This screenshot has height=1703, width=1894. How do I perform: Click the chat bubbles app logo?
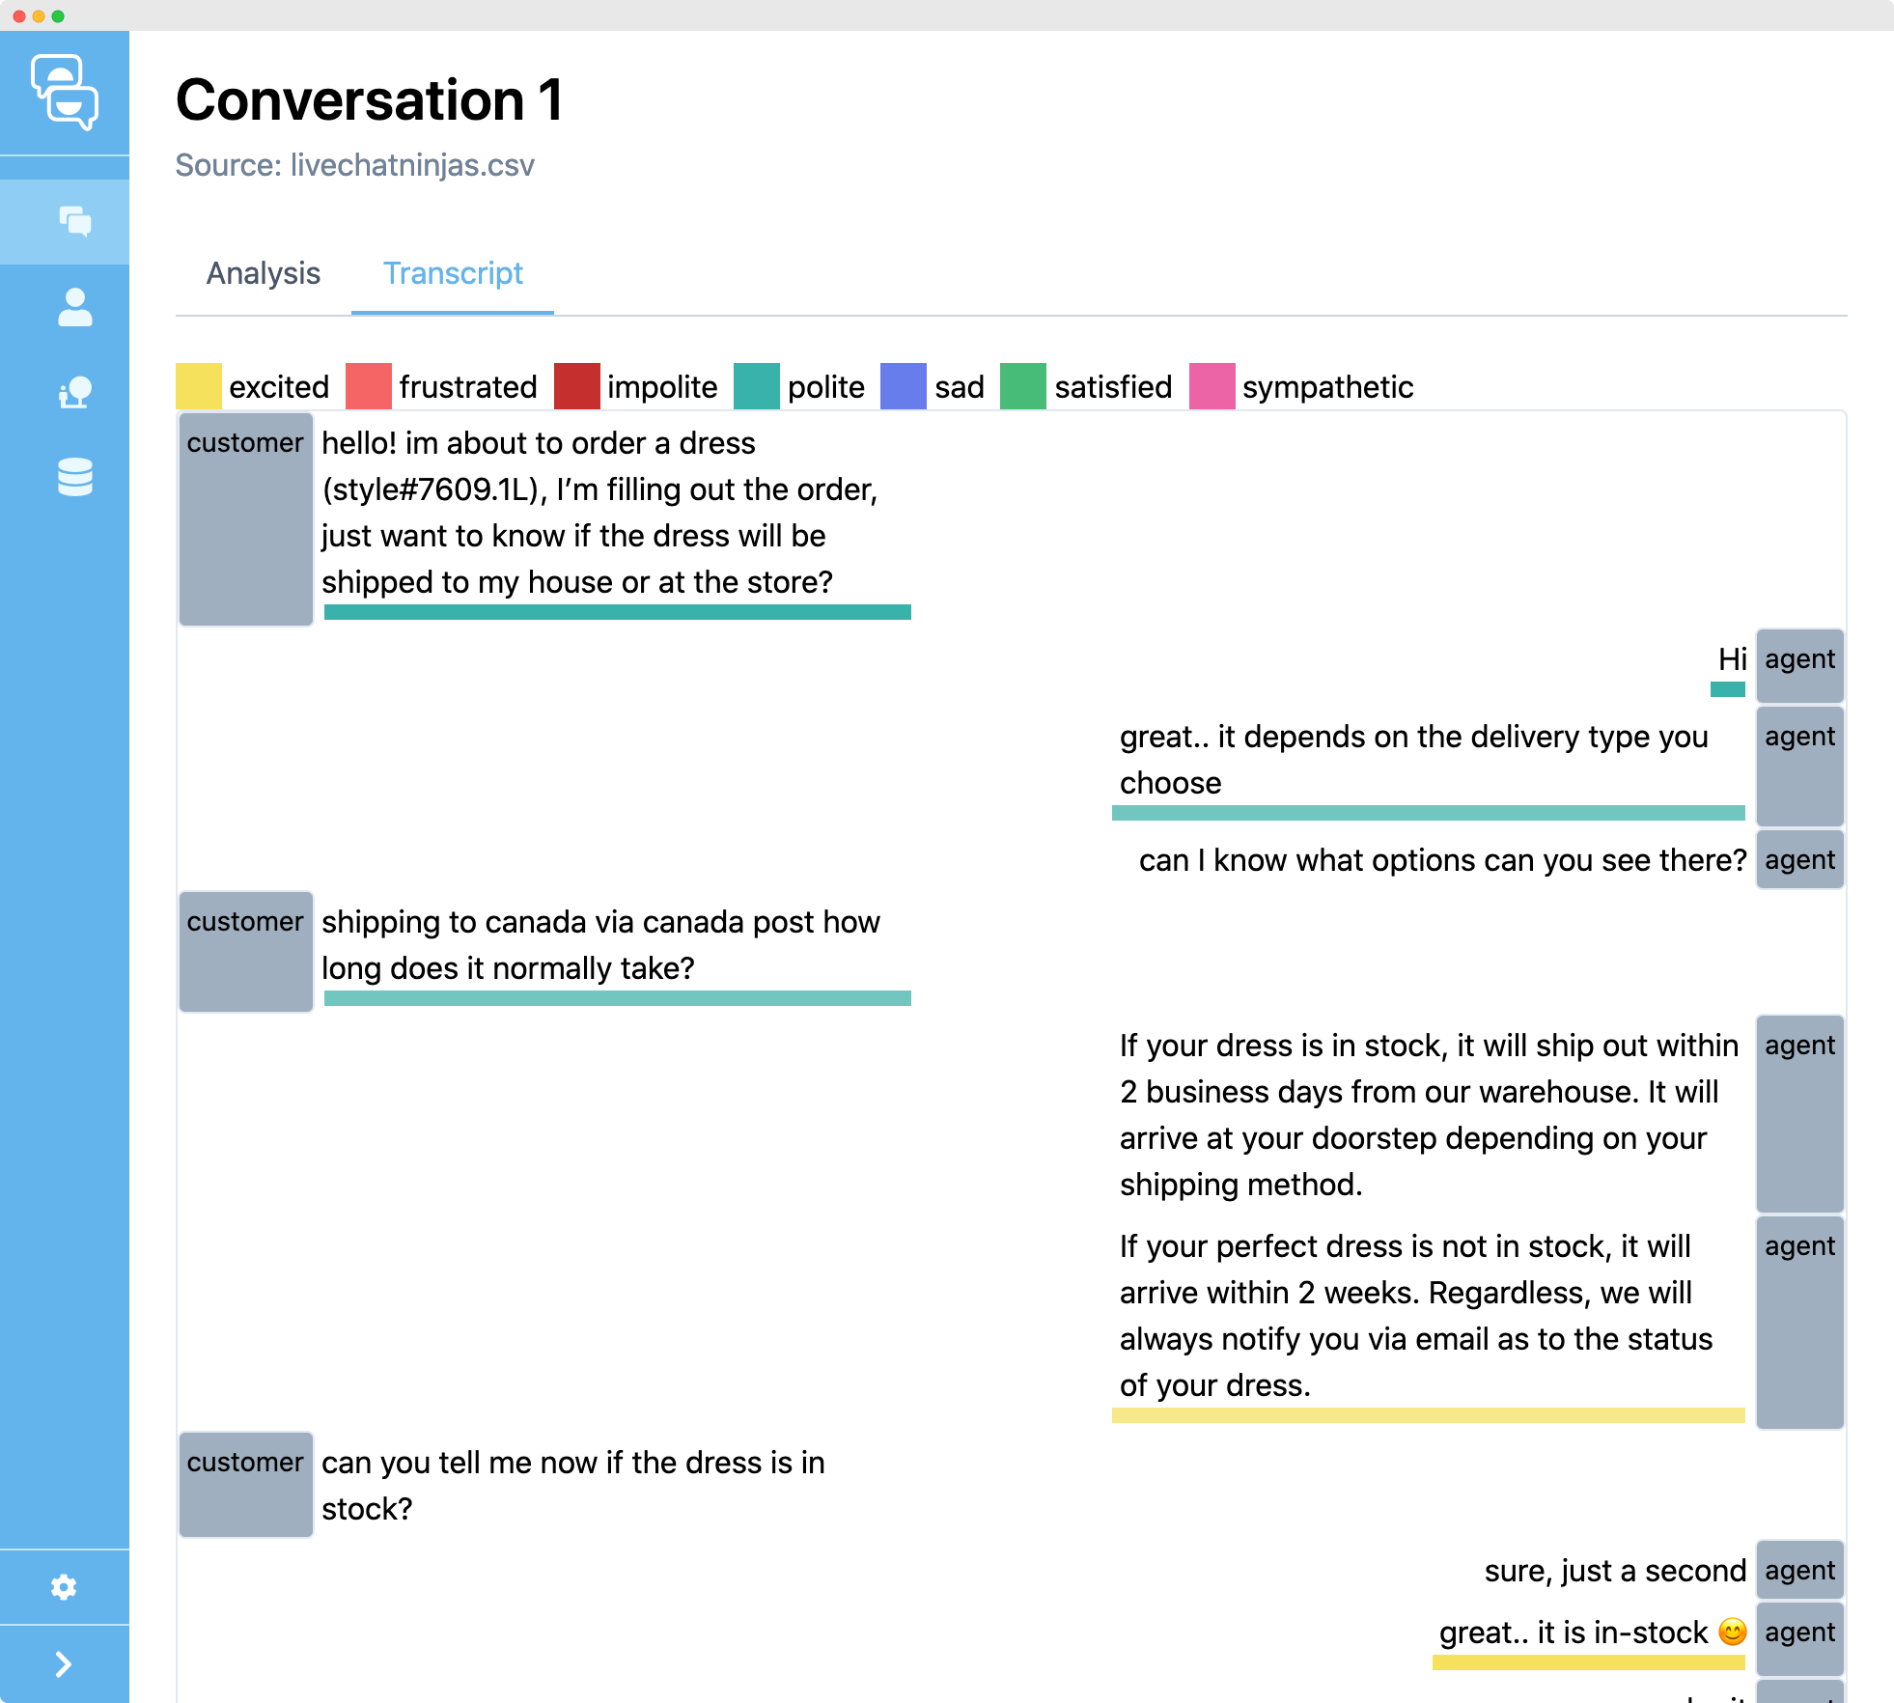64,92
